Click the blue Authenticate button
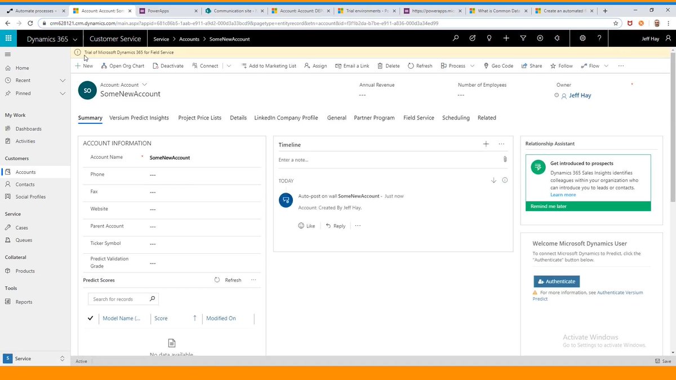676x380 pixels. click(557, 281)
